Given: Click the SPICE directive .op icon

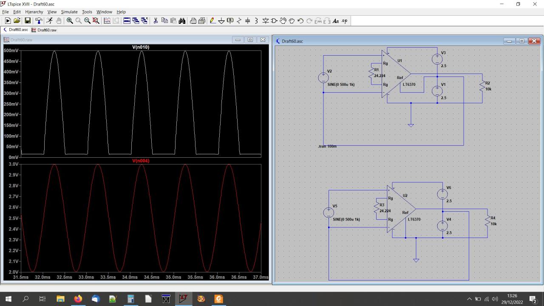Looking at the screenshot, I should pos(344,21).
